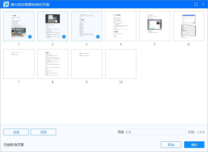208x152 pixels.
Task: Select page 4 thumbnail
Action: pos(121,26)
